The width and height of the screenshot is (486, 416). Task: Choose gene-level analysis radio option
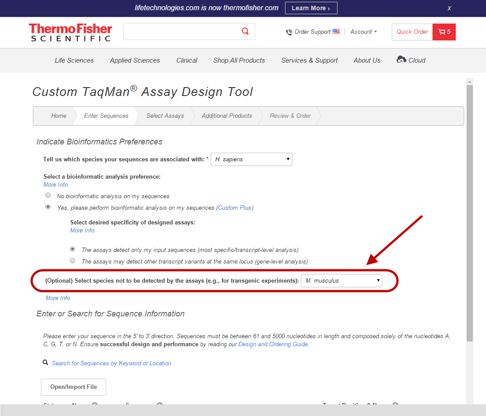(72, 261)
